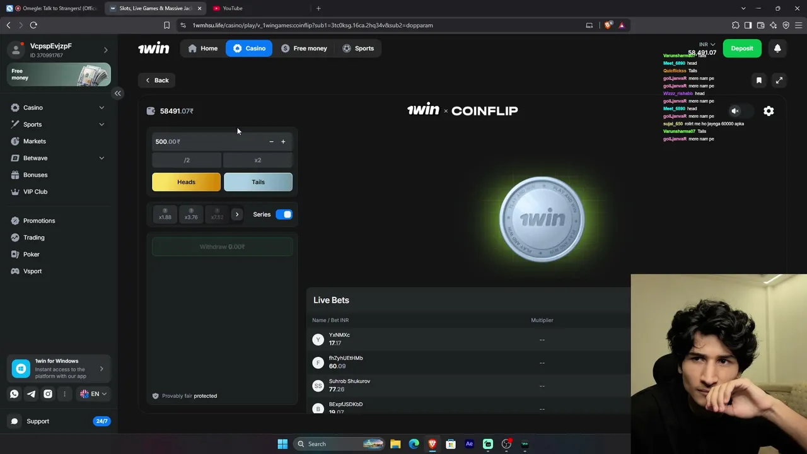Click the green Deposit button
The height and width of the screenshot is (454, 807).
(x=742, y=49)
